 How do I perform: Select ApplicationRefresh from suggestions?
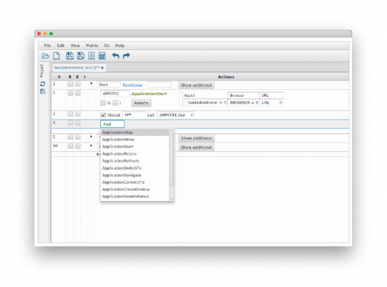pyautogui.click(x=135, y=161)
